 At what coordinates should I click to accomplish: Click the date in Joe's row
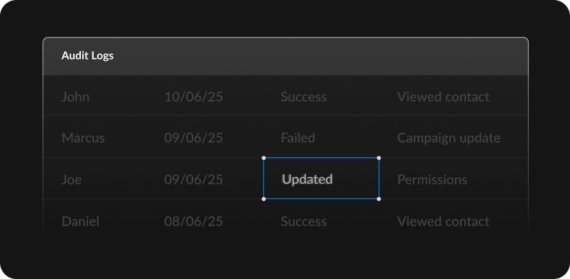click(x=193, y=180)
